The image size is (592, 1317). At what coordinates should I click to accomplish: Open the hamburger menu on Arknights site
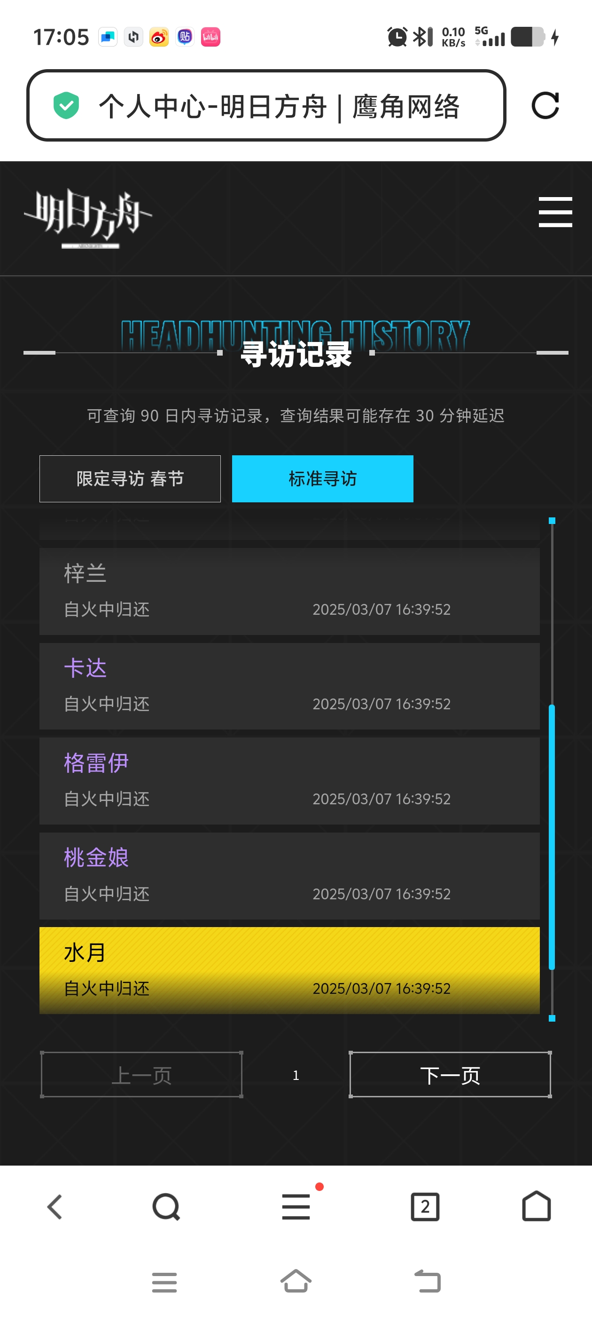[555, 212]
